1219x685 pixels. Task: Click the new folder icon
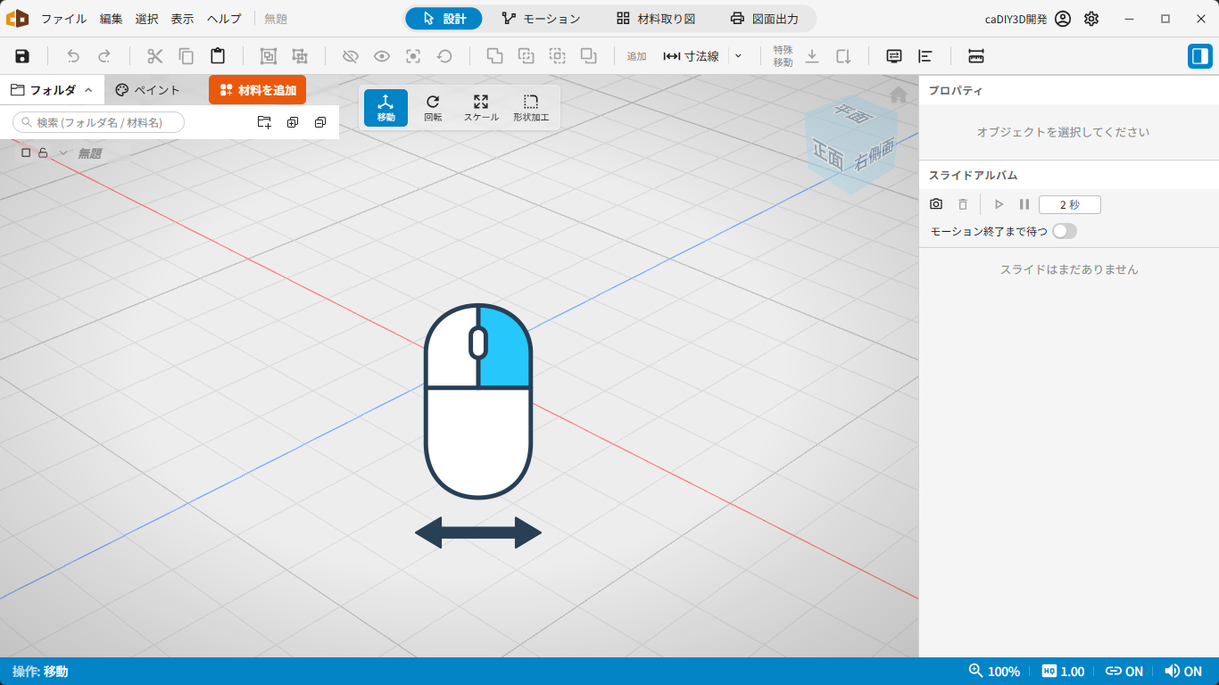pyautogui.click(x=264, y=122)
